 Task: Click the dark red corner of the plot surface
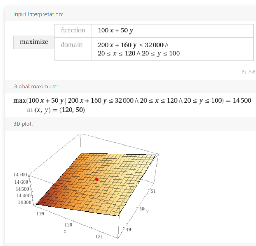click(39, 203)
